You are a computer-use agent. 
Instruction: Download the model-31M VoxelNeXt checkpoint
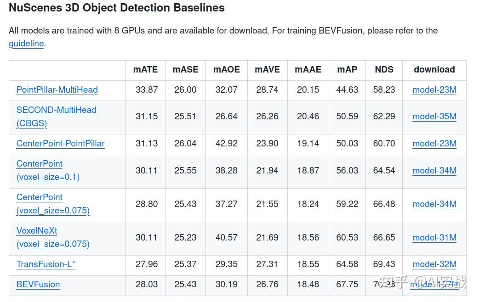click(x=434, y=238)
